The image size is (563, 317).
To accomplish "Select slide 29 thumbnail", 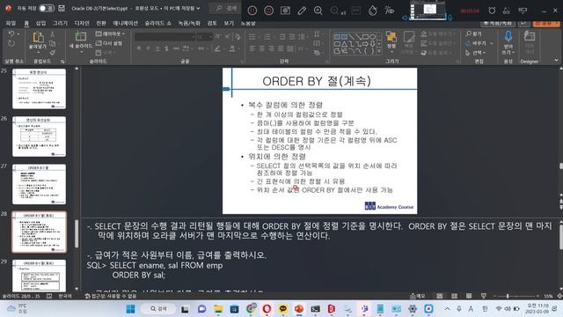I will [39, 276].
